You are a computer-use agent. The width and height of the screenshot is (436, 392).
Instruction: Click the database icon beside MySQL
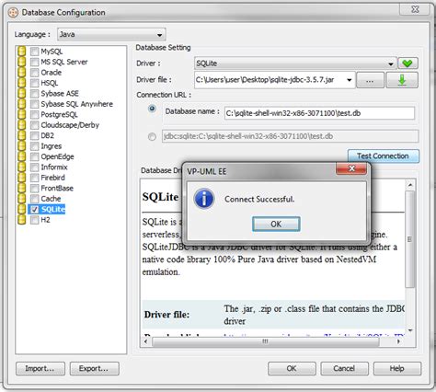click(21, 52)
